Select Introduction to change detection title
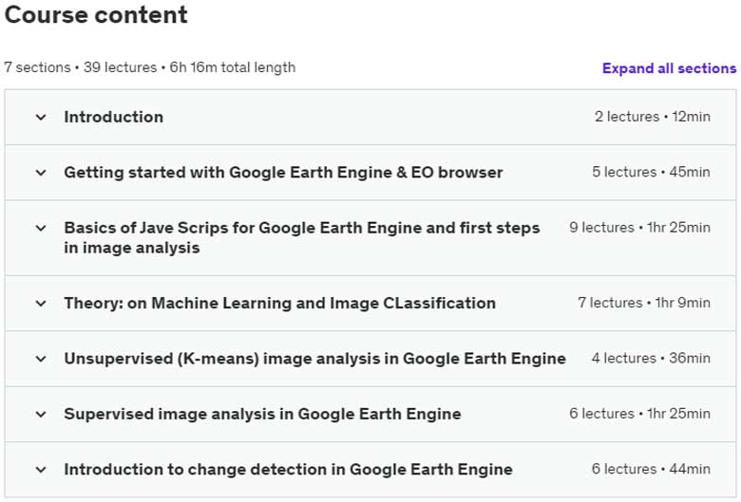Image resolution: width=741 pixels, height=502 pixels. point(288,470)
